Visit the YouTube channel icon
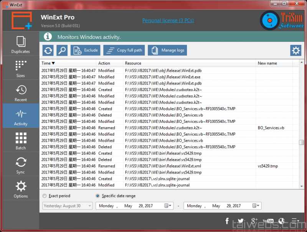Image resolution: width=307 pixels, height=232 pixels. coord(268,221)
